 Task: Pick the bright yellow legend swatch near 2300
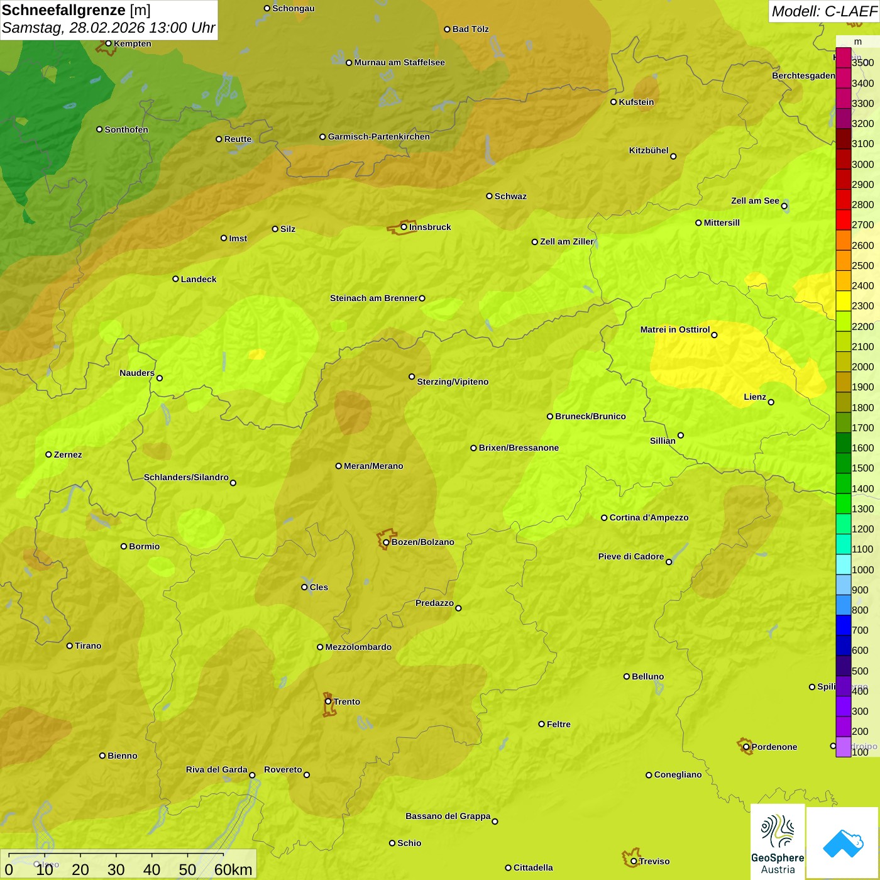tap(843, 301)
